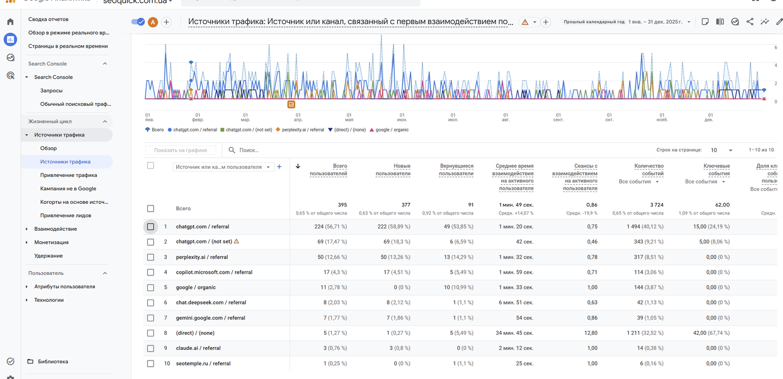Click the annotation marker on chart axis

[291, 104]
